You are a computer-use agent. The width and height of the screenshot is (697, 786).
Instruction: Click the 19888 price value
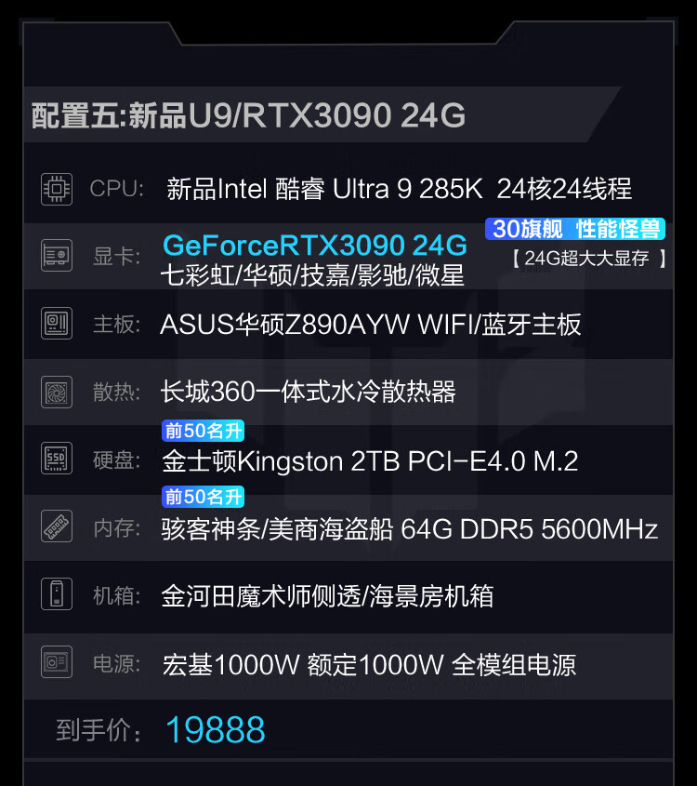(216, 730)
